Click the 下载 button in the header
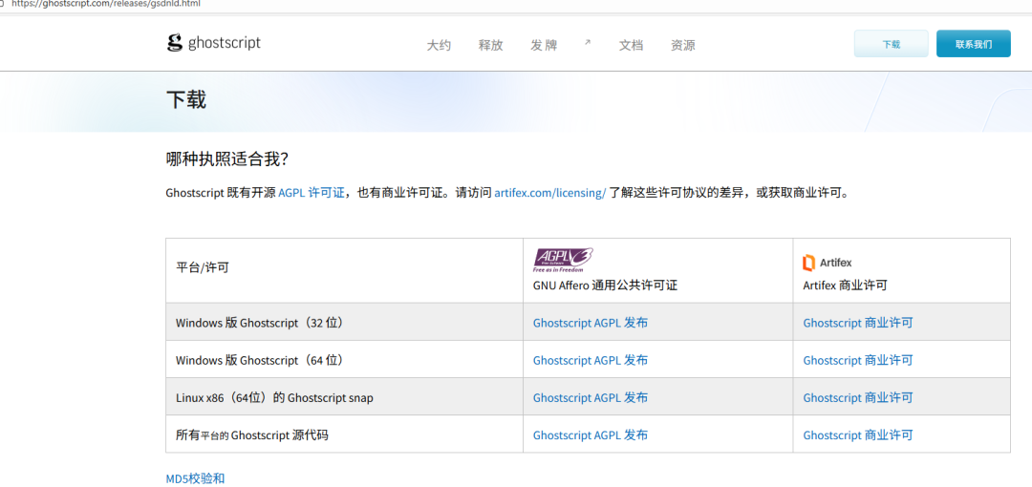Screen dimensions: 1032x487 click(x=892, y=44)
